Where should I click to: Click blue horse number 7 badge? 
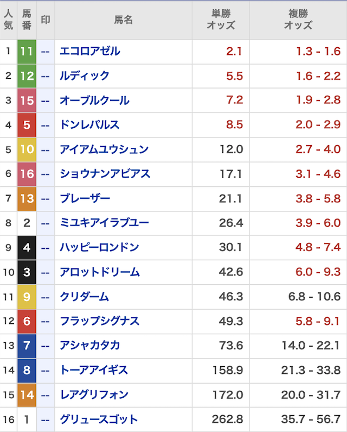coord(27,346)
